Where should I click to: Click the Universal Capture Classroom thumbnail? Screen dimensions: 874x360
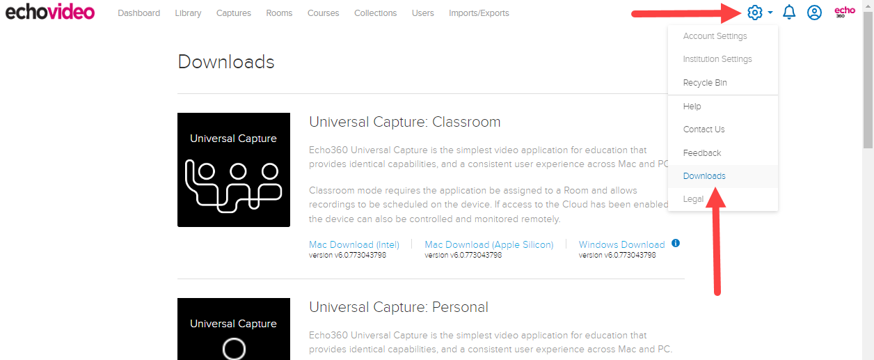click(234, 170)
